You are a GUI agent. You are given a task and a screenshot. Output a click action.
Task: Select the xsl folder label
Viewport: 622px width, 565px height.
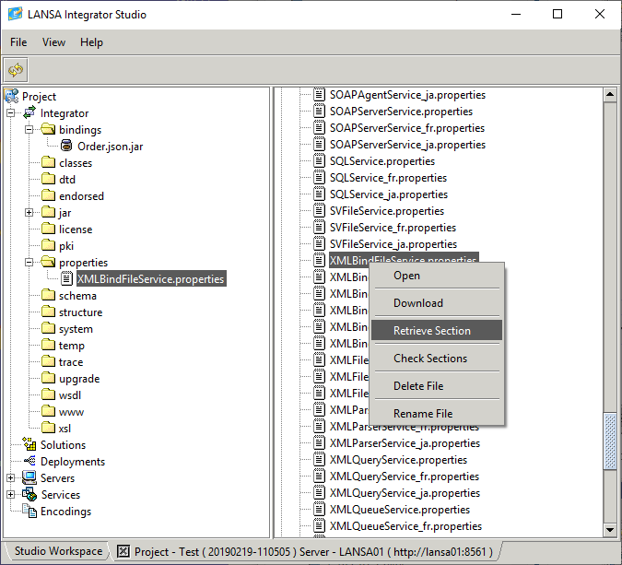(65, 429)
